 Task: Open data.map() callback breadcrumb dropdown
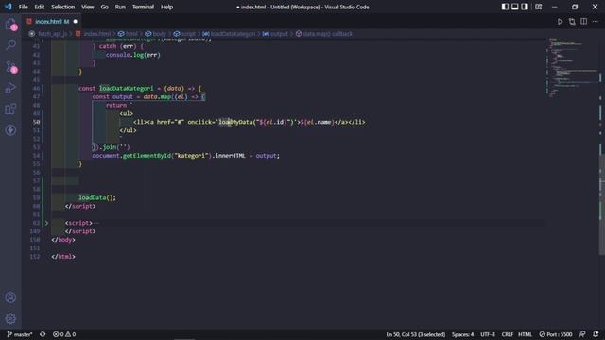pyautogui.click(x=327, y=34)
